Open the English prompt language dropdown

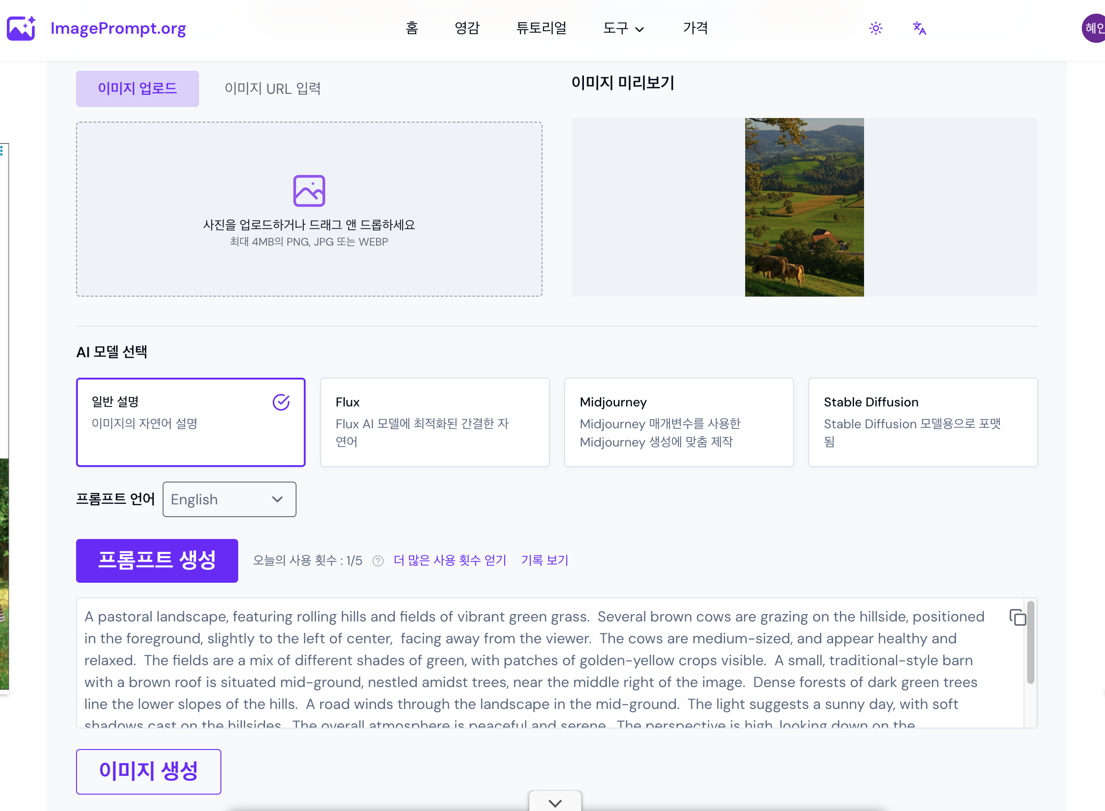(229, 499)
